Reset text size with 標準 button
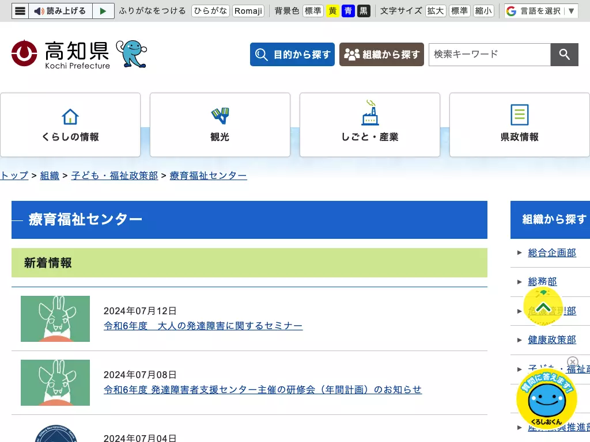This screenshot has height=442, width=590. tap(459, 11)
